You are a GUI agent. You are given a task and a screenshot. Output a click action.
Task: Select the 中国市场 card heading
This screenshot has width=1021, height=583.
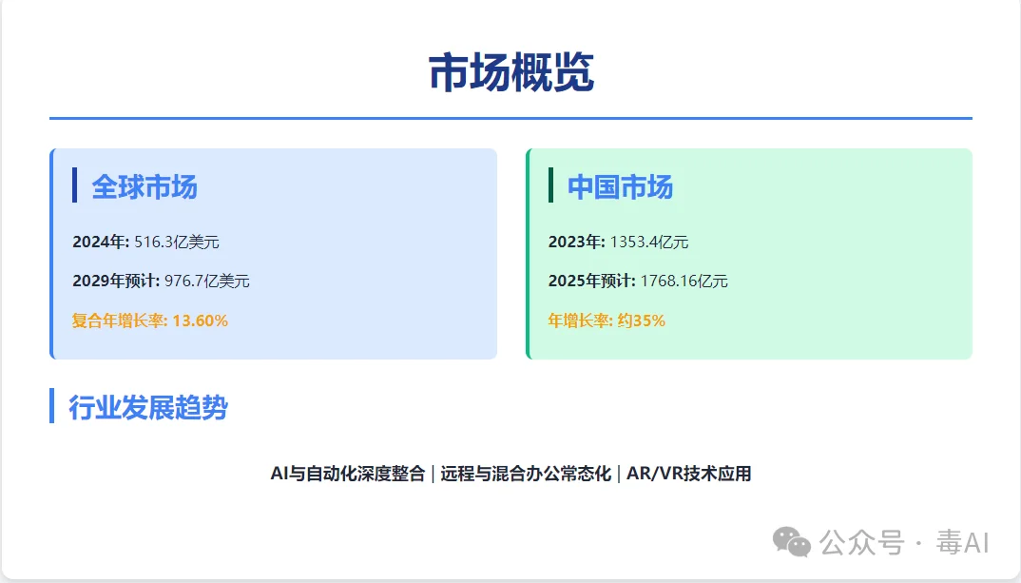point(619,187)
